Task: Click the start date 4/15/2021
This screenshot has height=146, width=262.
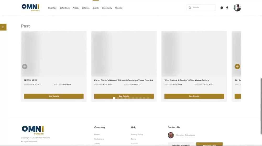Action: 107,85
